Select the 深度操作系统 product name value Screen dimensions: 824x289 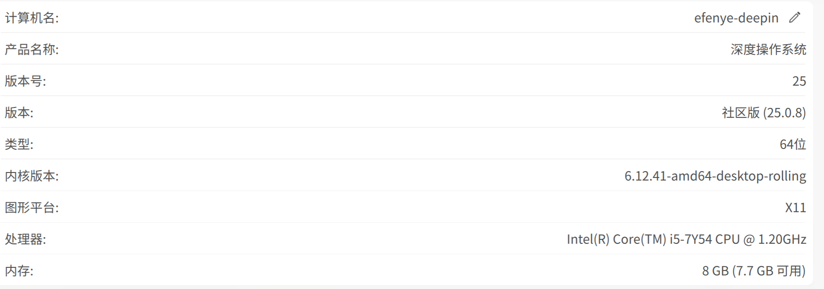[x=768, y=49]
